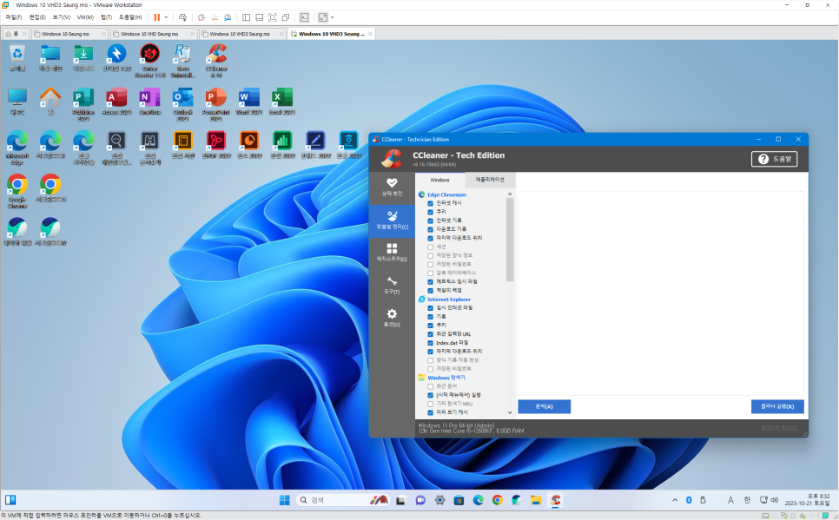Click the 클리너 실행(R) run cleaner button
Screen dimensions: 839x520
(777, 406)
